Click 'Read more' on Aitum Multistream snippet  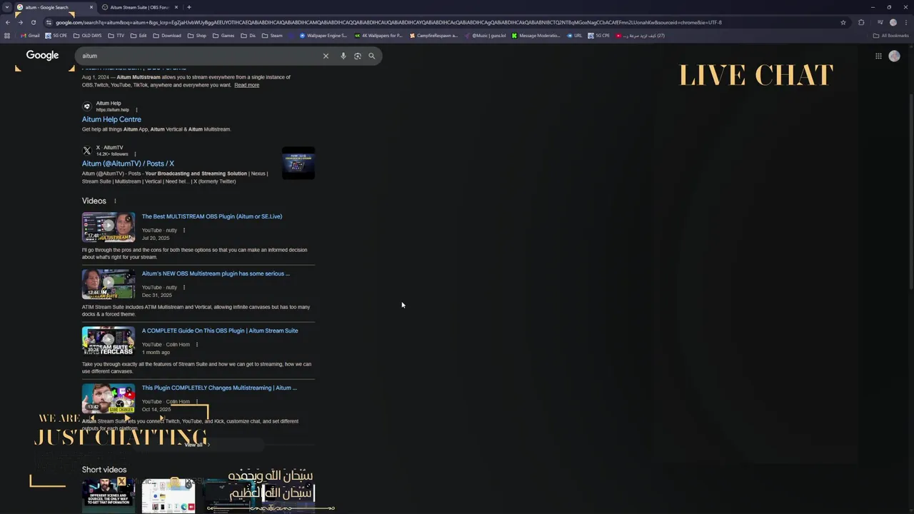[246, 85]
